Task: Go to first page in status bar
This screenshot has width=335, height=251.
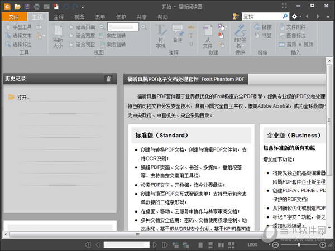Action: [88, 245]
